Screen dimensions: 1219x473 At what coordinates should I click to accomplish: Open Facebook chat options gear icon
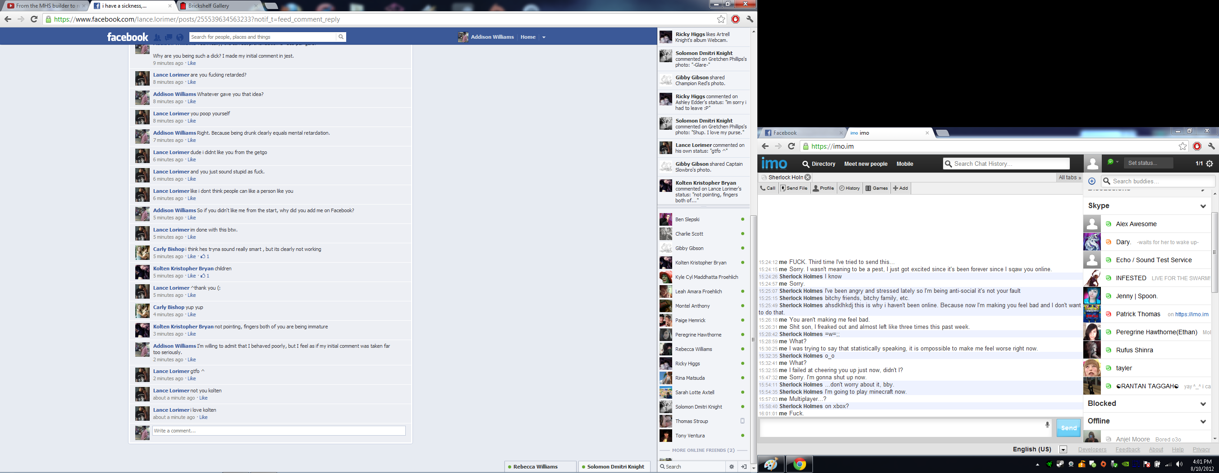(732, 467)
